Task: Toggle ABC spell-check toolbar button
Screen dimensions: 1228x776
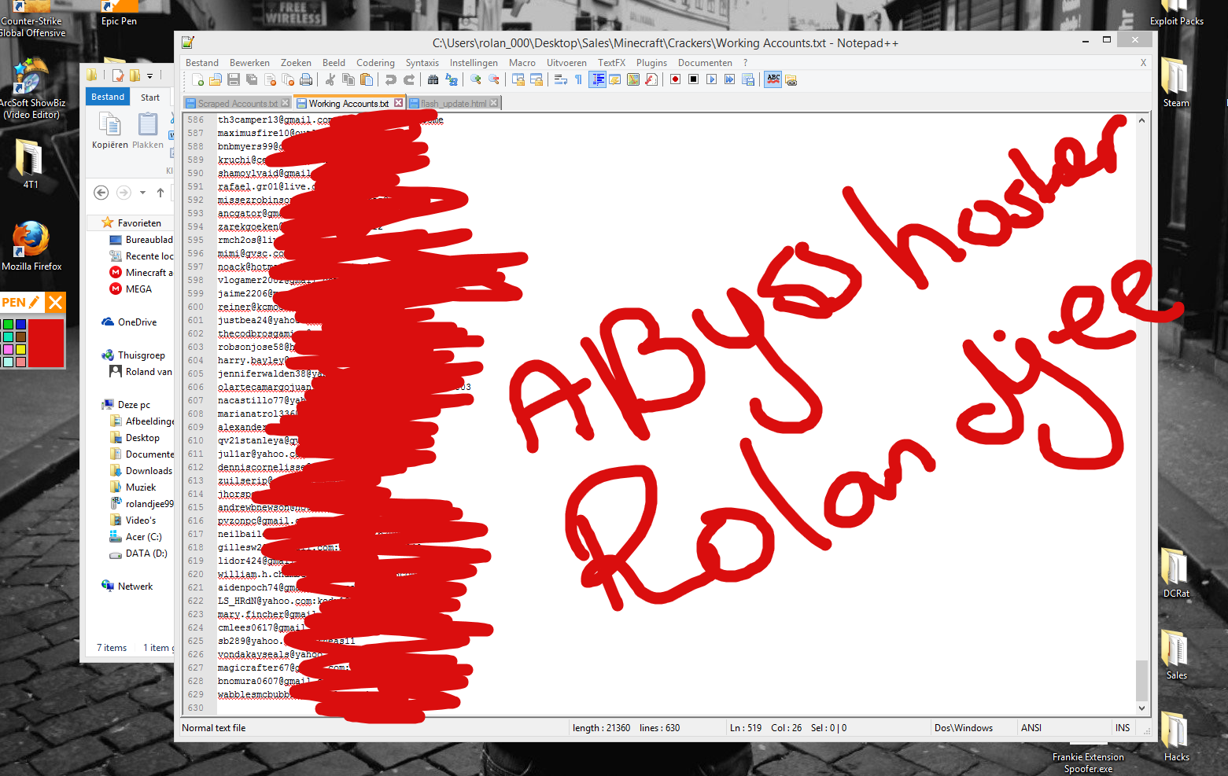Action: click(773, 79)
